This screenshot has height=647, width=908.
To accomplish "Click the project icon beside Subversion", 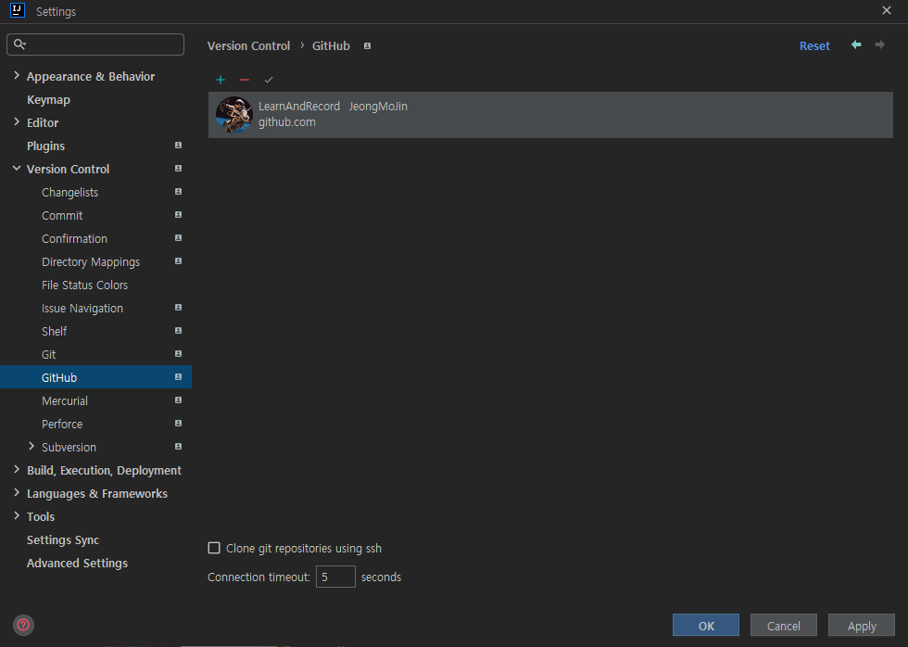I will [x=178, y=447].
